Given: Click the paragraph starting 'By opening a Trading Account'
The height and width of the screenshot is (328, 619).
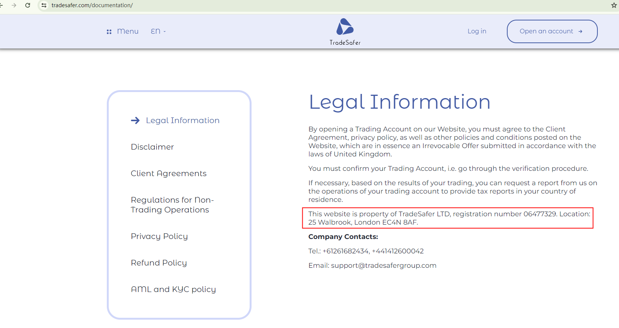Looking at the screenshot, I should pyautogui.click(x=452, y=142).
